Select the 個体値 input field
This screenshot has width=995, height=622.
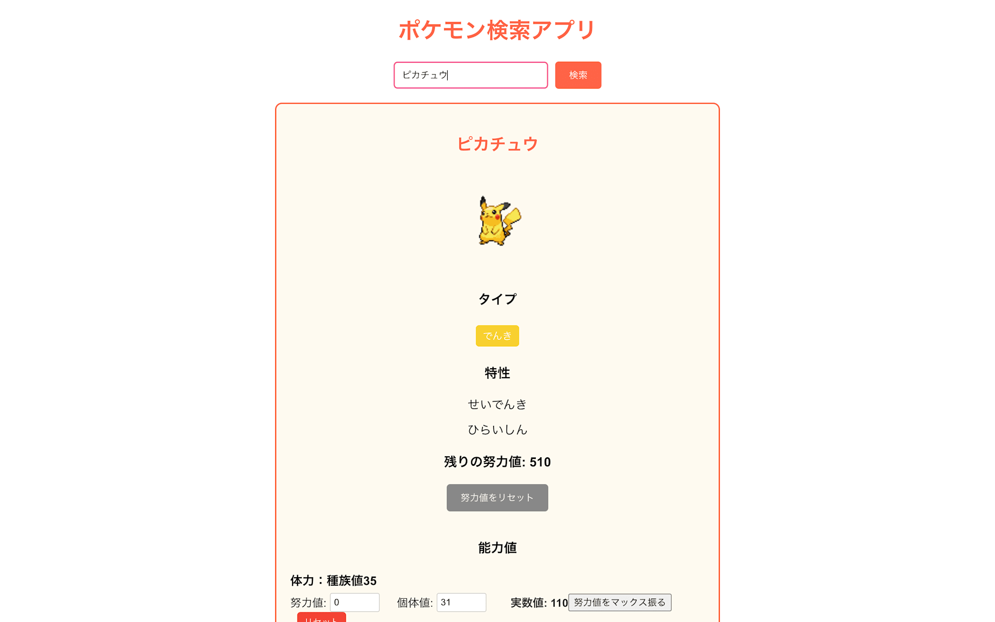click(460, 602)
